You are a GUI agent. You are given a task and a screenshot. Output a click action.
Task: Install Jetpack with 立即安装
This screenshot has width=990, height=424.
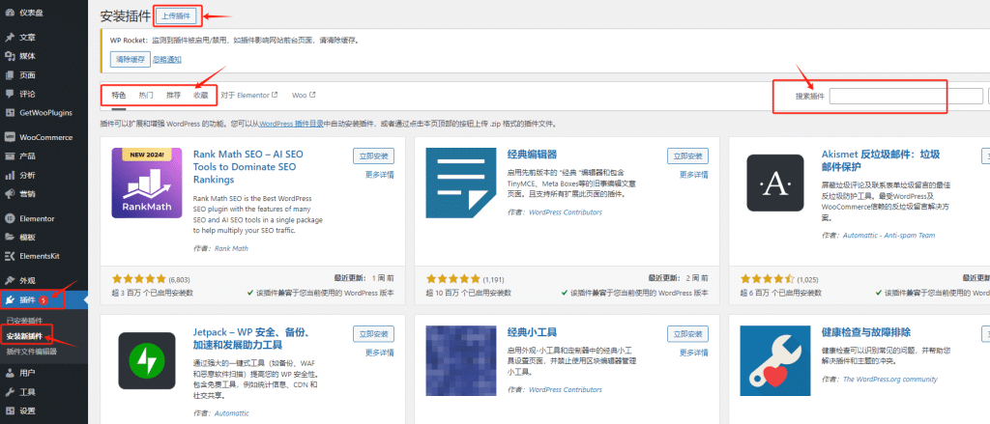(374, 334)
